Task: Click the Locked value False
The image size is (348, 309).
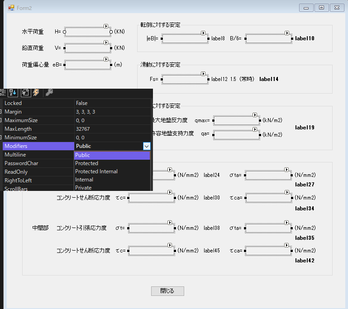Action: (x=81, y=103)
